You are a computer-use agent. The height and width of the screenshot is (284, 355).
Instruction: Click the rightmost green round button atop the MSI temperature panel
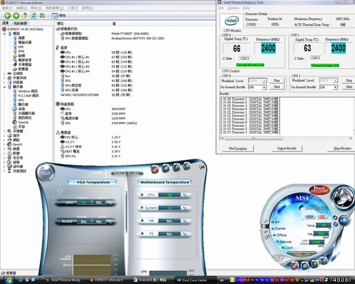click(x=187, y=166)
